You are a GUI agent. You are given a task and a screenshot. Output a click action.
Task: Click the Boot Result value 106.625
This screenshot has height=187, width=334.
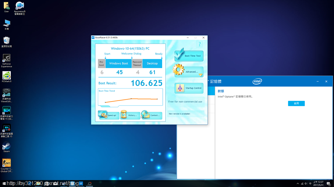[x=146, y=83]
